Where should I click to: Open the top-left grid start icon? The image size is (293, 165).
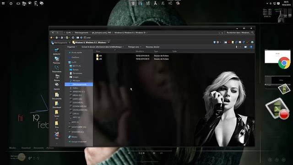coord(3,3)
